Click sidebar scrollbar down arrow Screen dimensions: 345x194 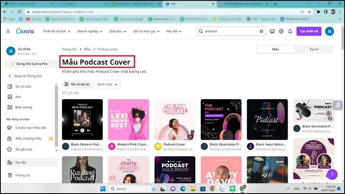click(56, 150)
